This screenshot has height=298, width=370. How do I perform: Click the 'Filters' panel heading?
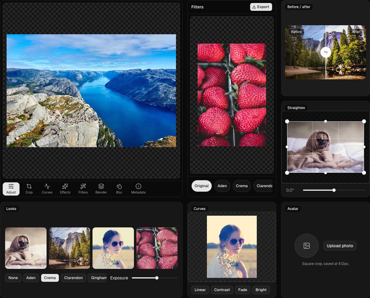pyautogui.click(x=197, y=7)
